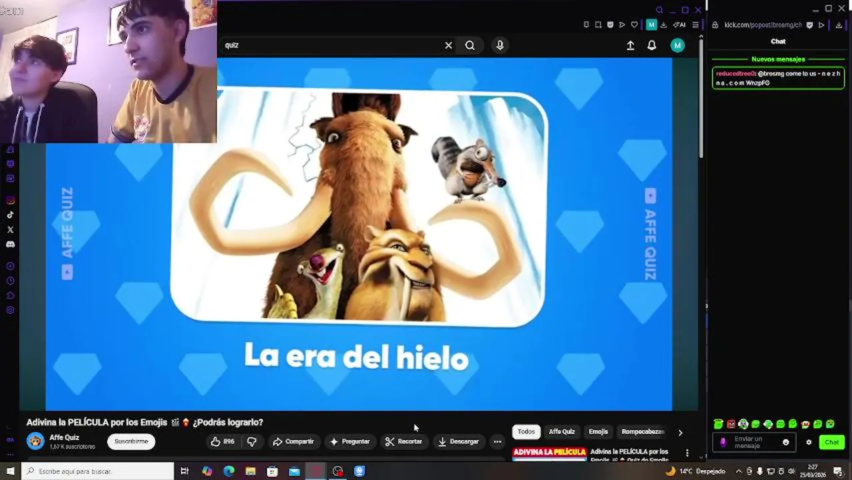Open Microsoft Store from the taskbar
This screenshot has height=480, width=852.
click(272, 471)
